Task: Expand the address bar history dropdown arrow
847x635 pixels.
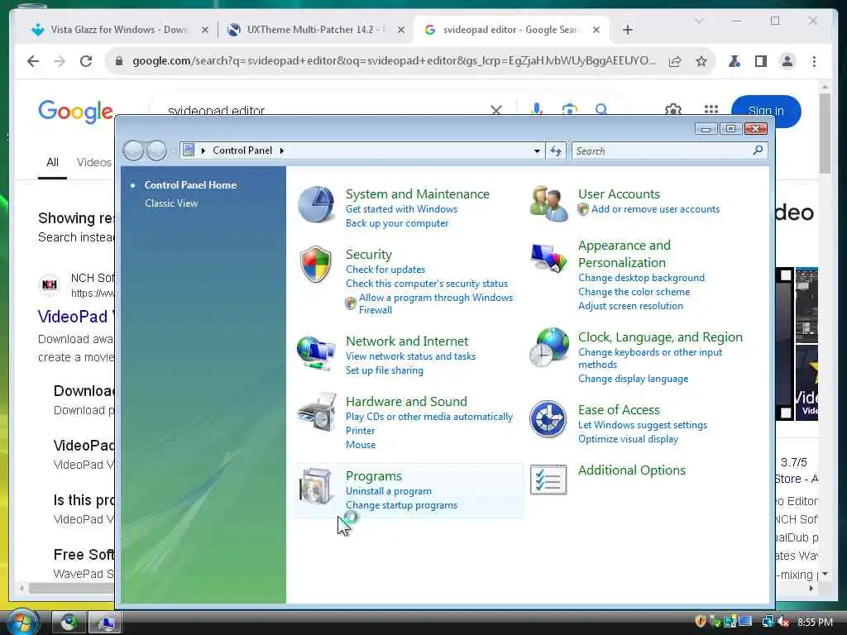Action: 537,150
